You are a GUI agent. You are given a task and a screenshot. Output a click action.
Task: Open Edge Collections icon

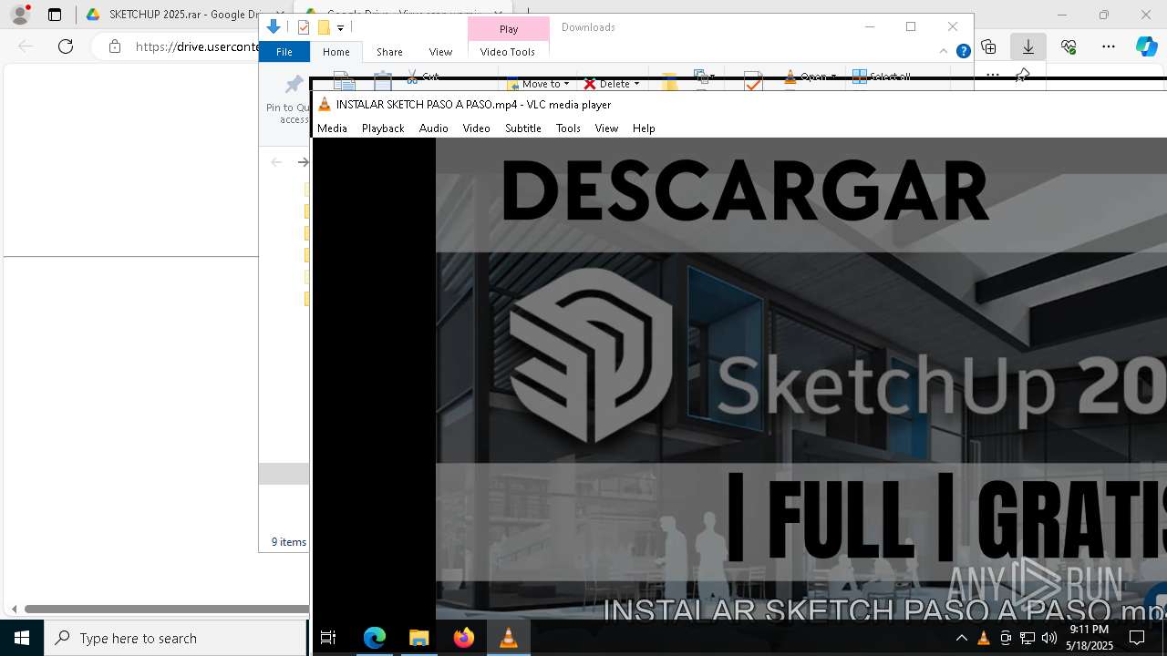[x=988, y=46]
